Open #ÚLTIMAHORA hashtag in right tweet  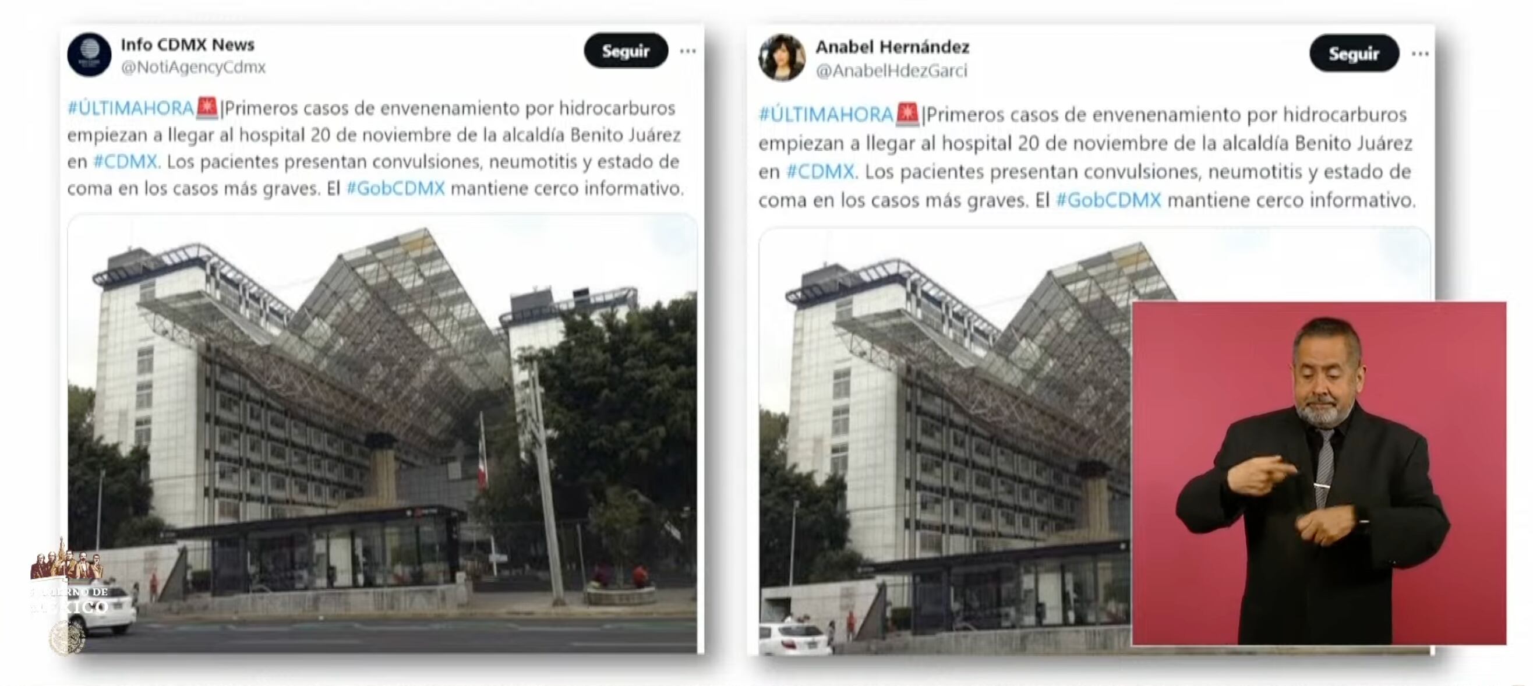pyautogui.click(x=825, y=114)
